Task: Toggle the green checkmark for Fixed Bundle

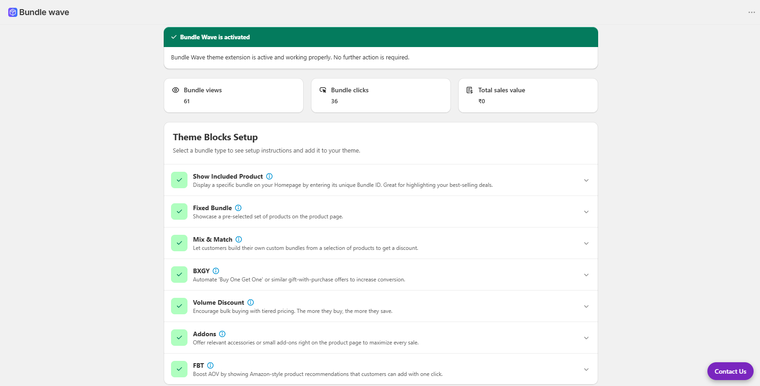Action: click(179, 212)
